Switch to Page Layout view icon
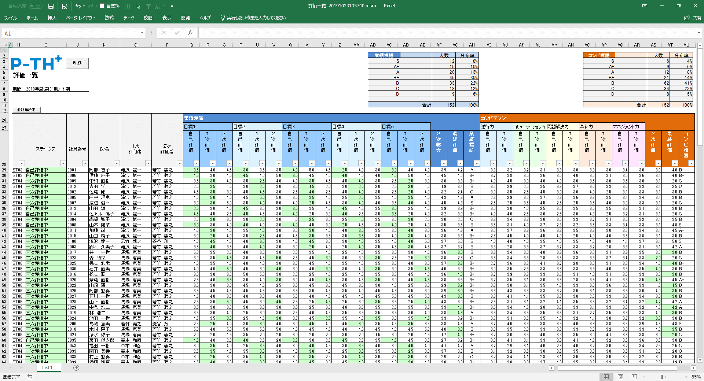Screen dimensions: 704x381 620,377
